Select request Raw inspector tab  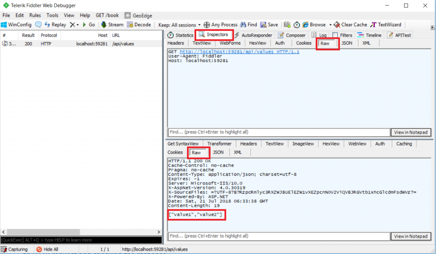click(325, 43)
